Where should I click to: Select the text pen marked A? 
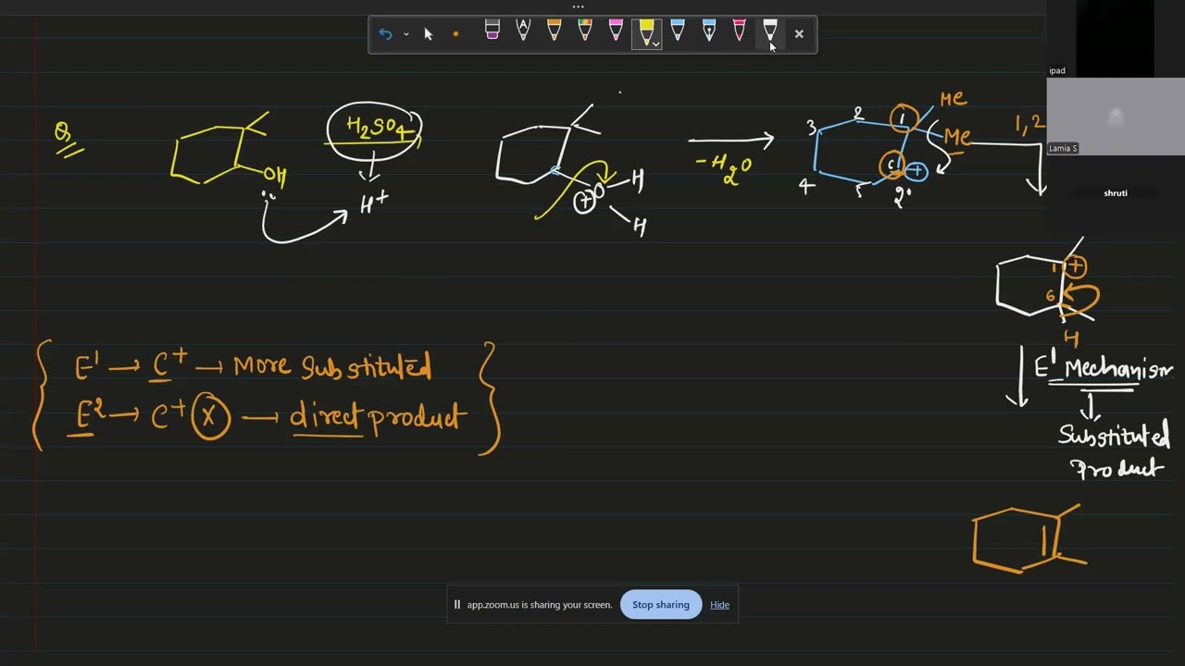(523, 31)
